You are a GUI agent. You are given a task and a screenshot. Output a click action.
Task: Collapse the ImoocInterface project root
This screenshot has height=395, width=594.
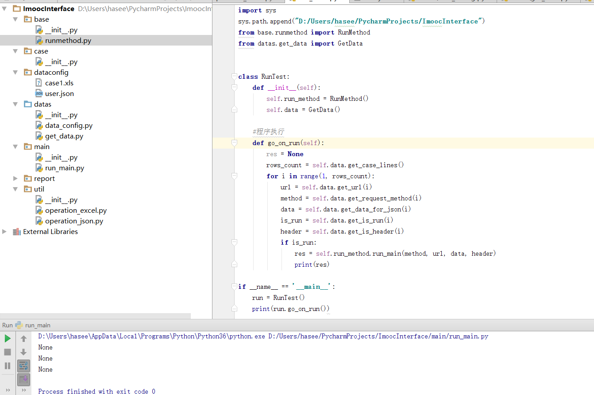coord(4,9)
